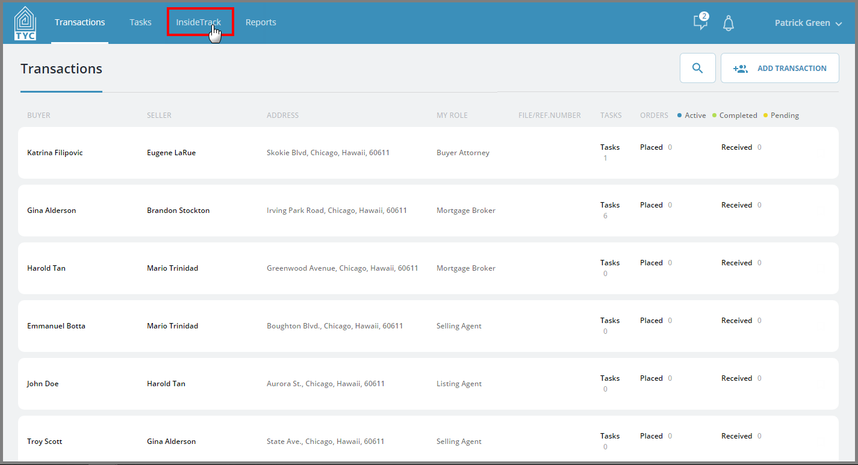The image size is (858, 465).
Task: Click the ADDRESS column header
Action: coord(282,115)
